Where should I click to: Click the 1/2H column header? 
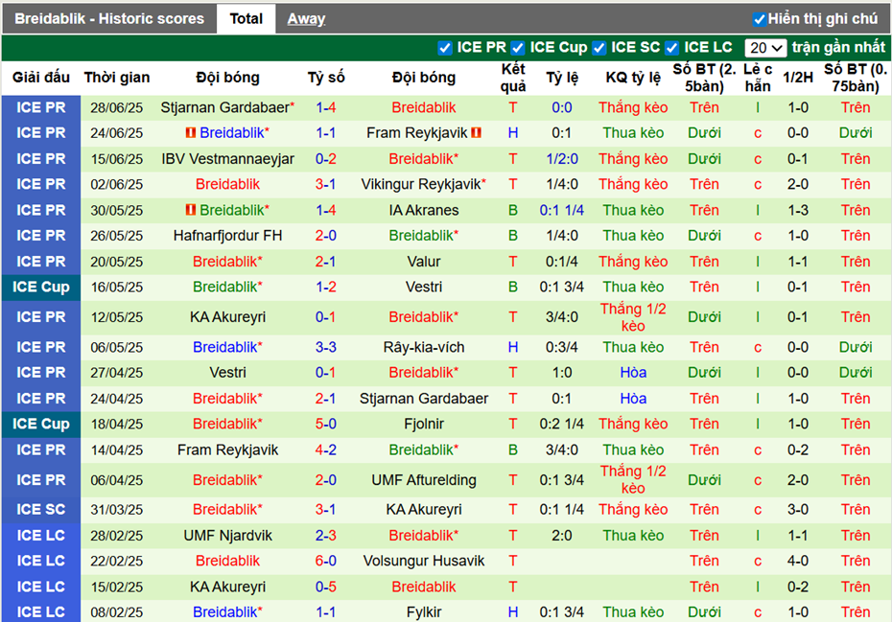798,78
